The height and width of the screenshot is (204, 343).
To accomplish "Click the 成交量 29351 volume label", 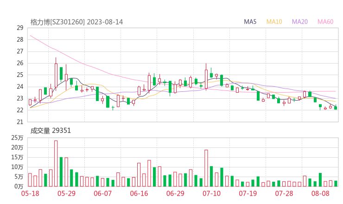I will click(51, 131).
